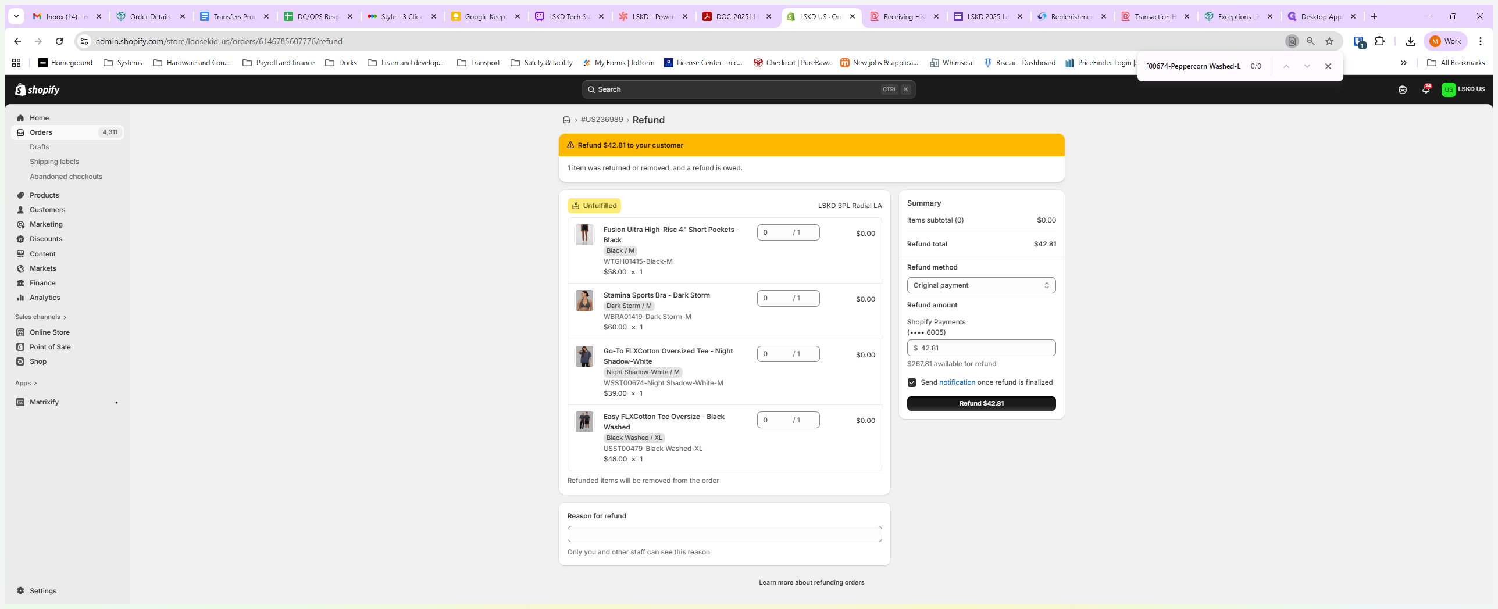Screen dimensions: 1498x609
Task: Click the Refund $42.81 button
Action: pyautogui.click(x=981, y=403)
